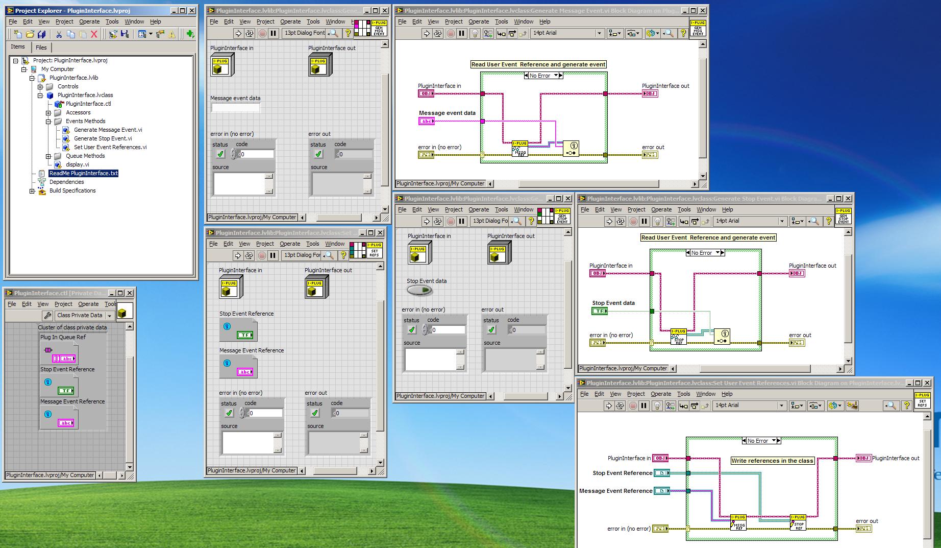941x548 pixels.
Task: Collapse PluginInterface.lvclass tree node
Action: (40, 95)
